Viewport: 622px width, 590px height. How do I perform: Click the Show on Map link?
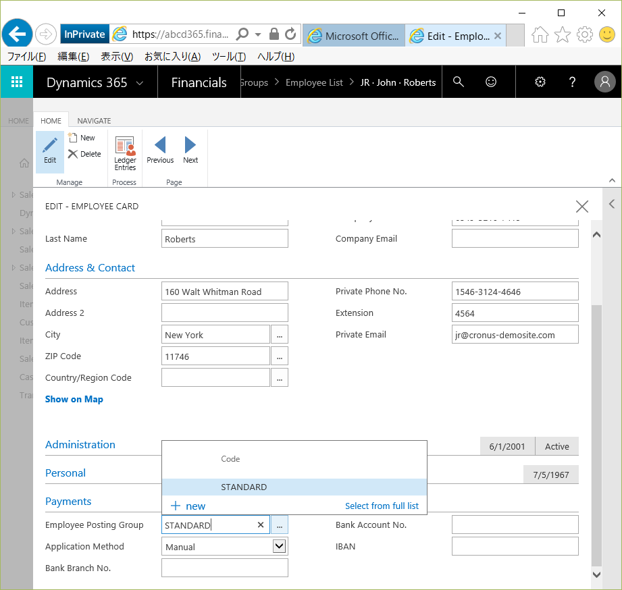[74, 399]
